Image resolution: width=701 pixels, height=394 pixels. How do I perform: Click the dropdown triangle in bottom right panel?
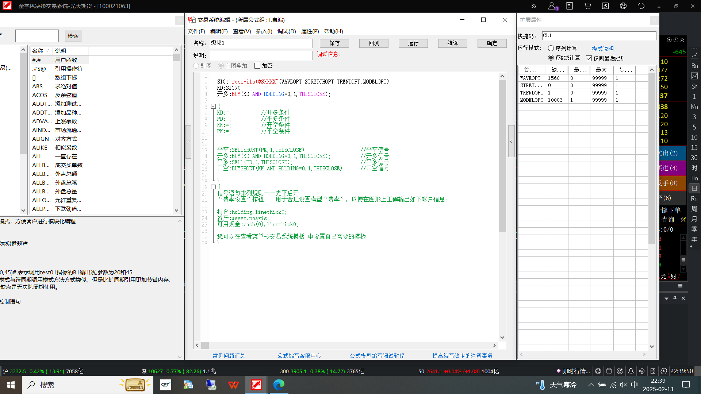667,298
